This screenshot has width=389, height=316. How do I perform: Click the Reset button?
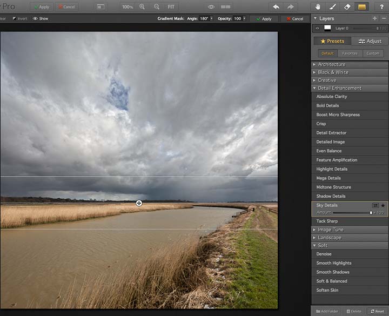pyautogui.click(x=377, y=311)
